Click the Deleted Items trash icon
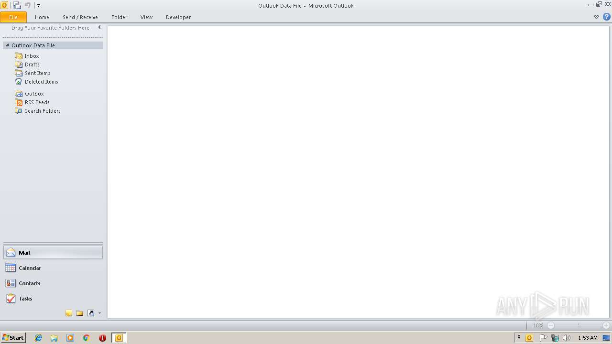612x344 pixels. tap(19, 82)
